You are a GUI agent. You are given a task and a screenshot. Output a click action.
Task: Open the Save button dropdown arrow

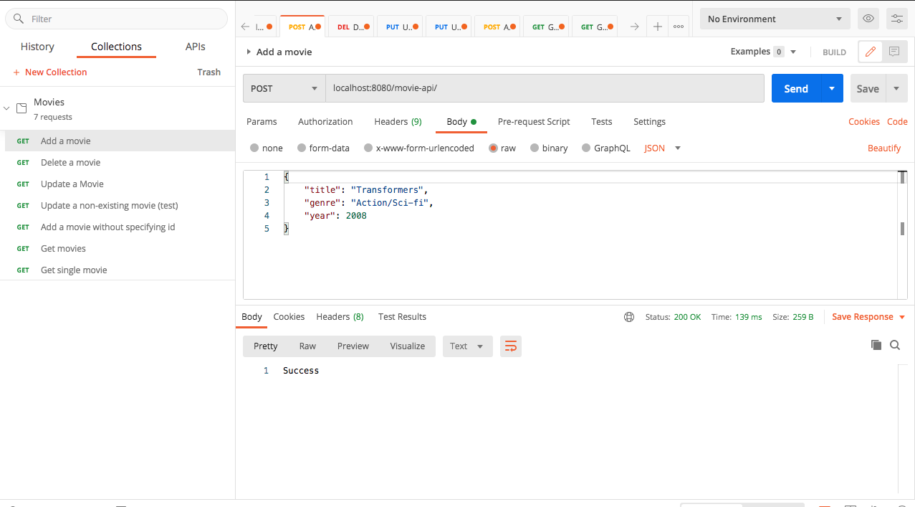coord(897,89)
